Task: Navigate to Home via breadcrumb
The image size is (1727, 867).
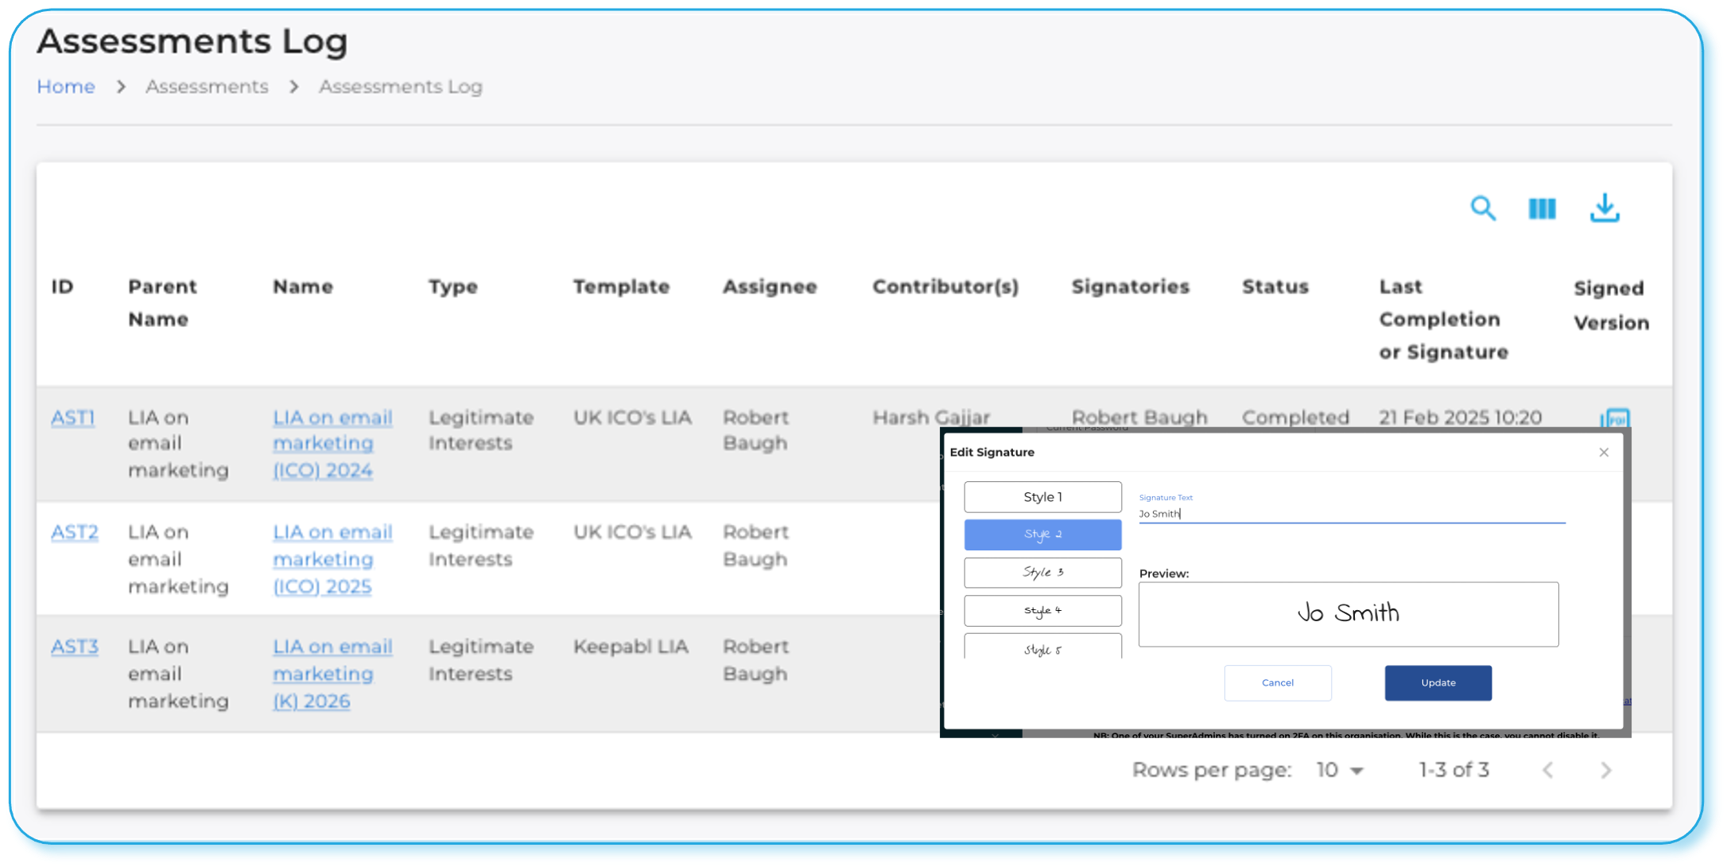Action: pyautogui.click(x=65, y=86)
